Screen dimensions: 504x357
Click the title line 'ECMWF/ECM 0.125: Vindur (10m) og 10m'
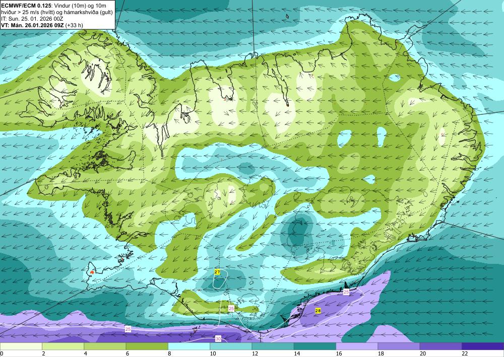(54, 6)
